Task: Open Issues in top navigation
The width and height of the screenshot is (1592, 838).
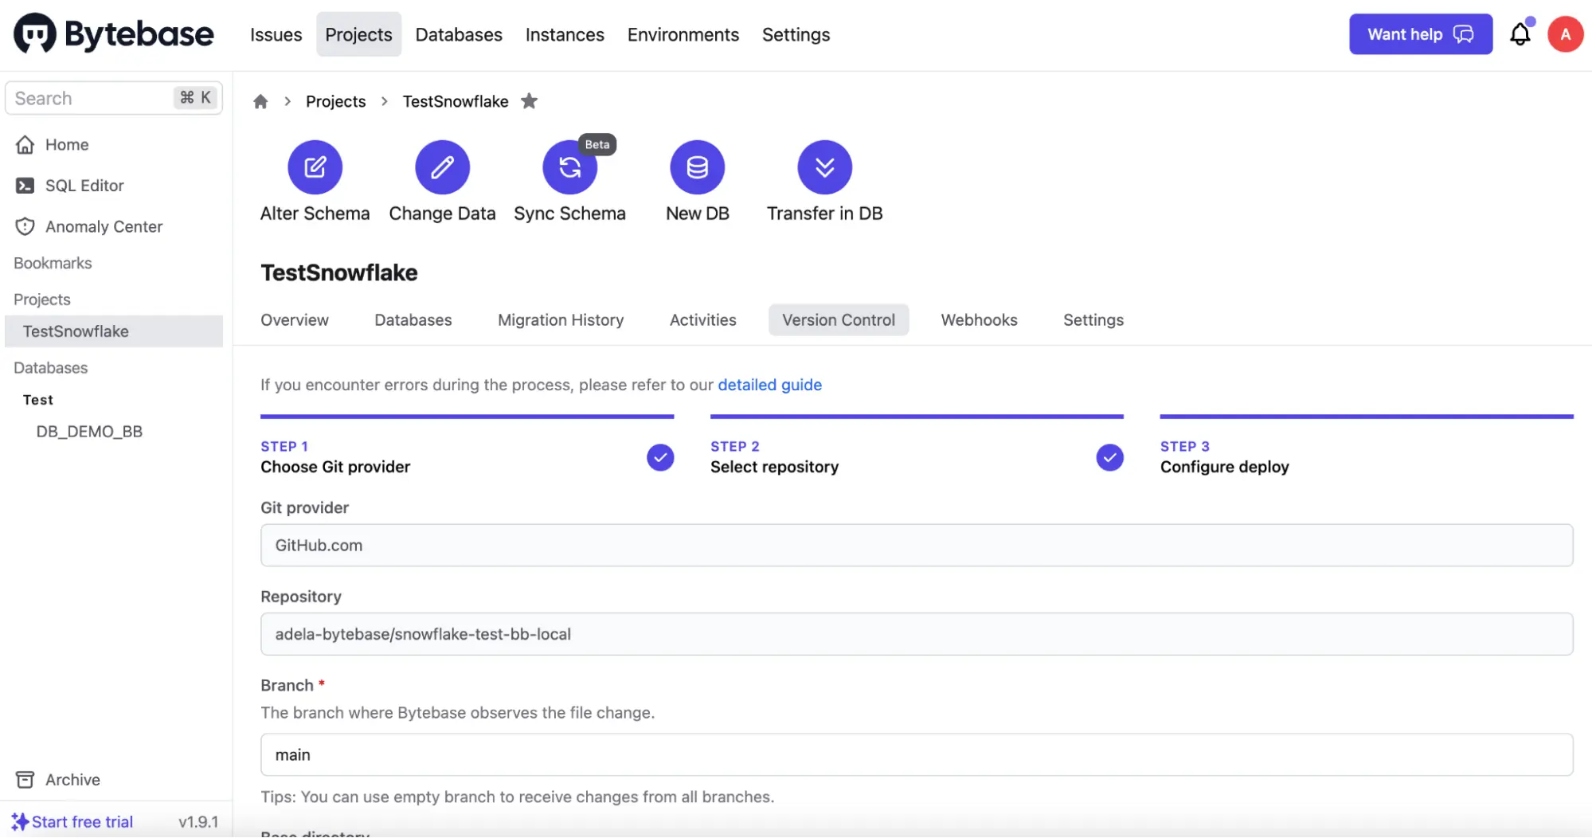Action: 276,34
